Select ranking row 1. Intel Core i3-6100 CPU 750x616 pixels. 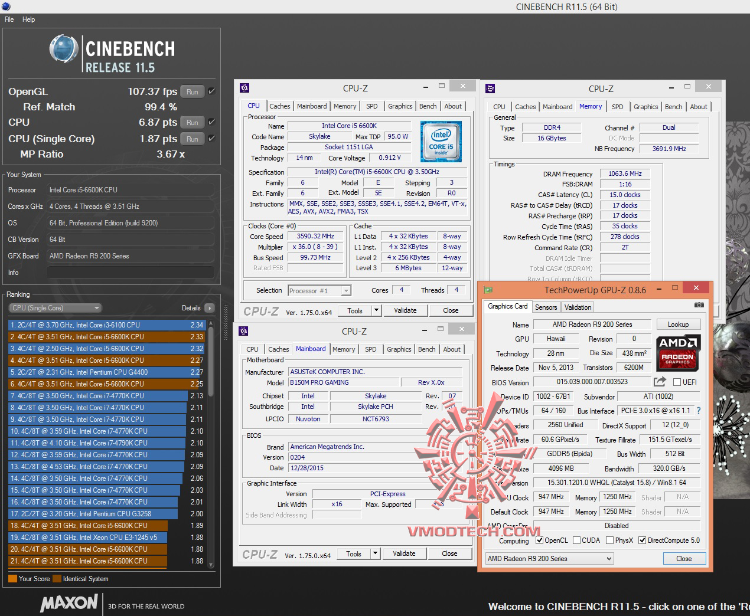point(106,325)
